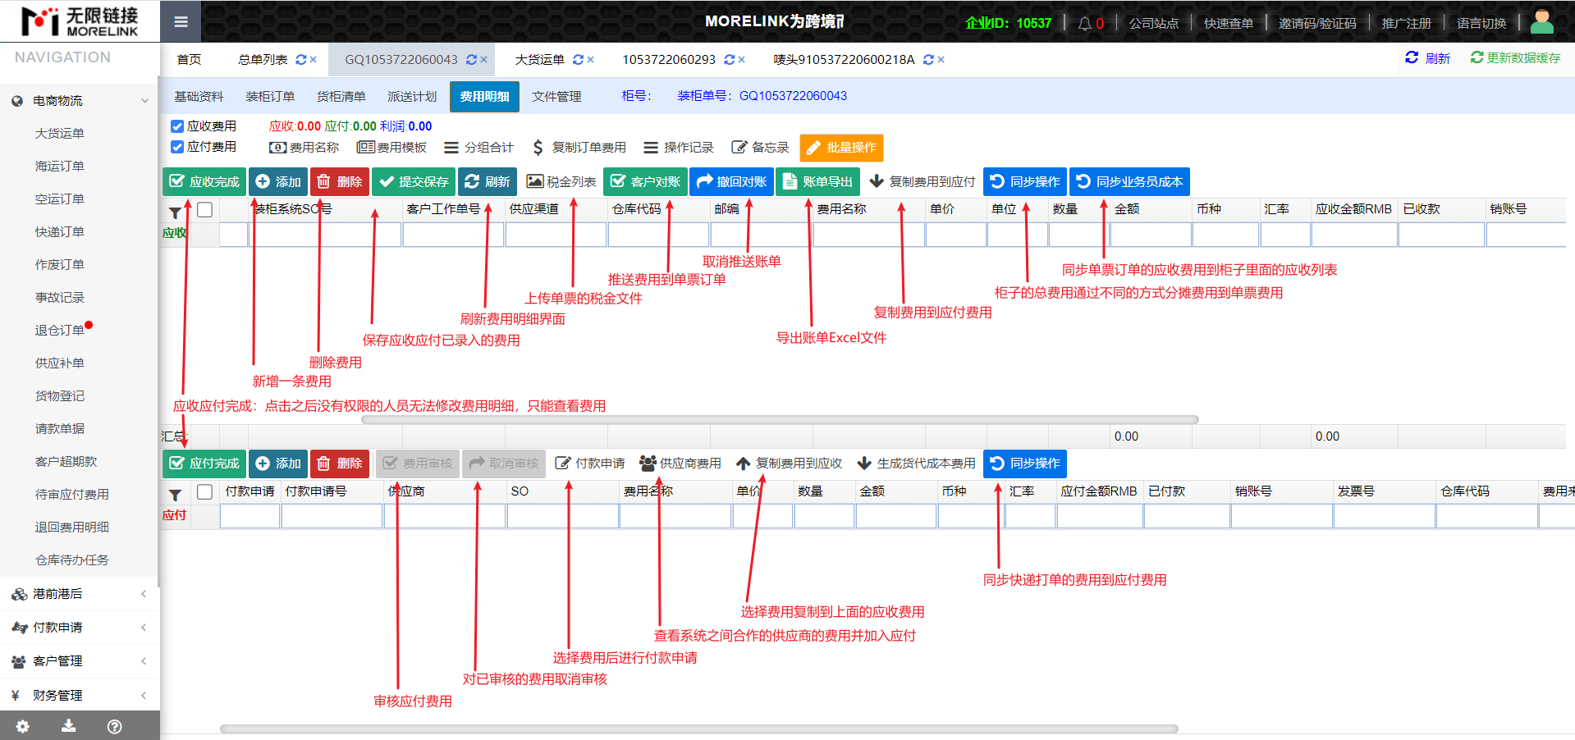Switch to 基础资料 tab
Viewport: 1575px width, 740px height.
click(x=199, y=97)
